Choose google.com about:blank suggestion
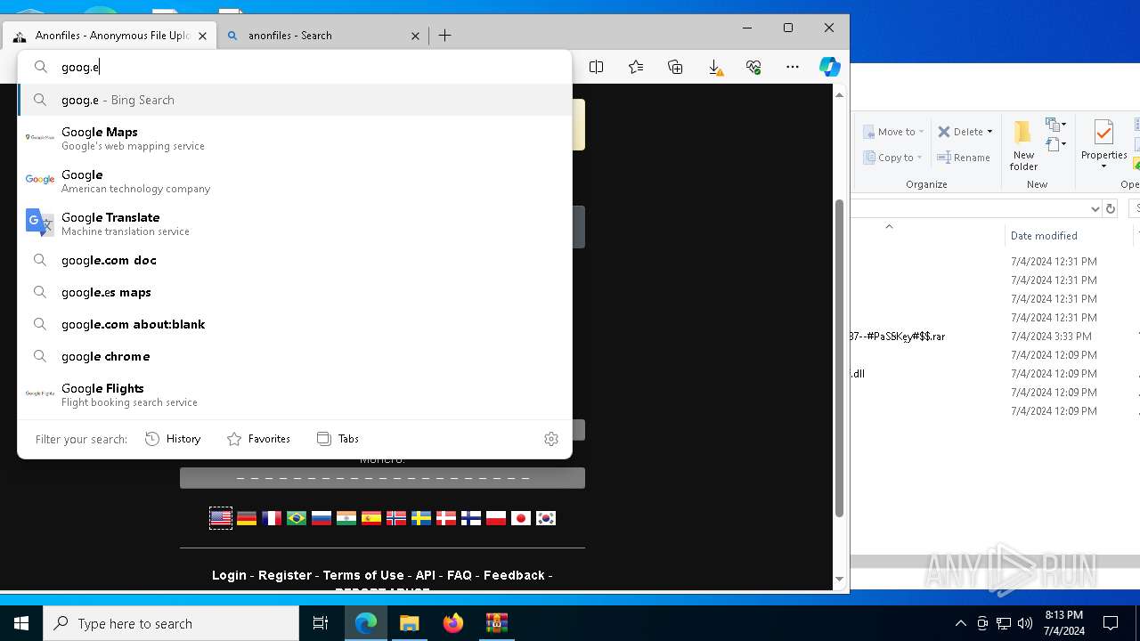The height and width of the screenshot is (641, 1140). pos(295,324)
